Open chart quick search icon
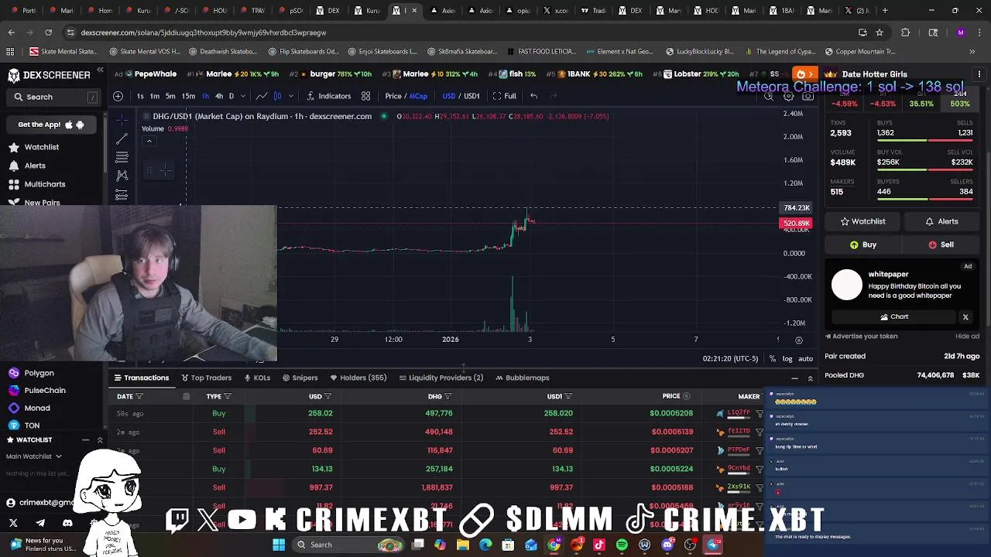The width and height of the screenshot is (991, 557). [769, 97]
